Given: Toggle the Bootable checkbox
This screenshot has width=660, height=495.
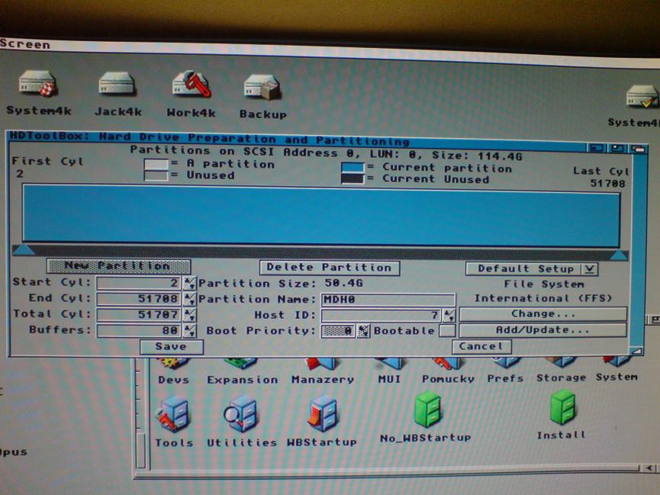Looking at the screenshot, I should coord(447,331).
